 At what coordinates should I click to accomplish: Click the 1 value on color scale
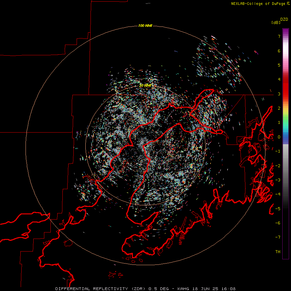279,123
